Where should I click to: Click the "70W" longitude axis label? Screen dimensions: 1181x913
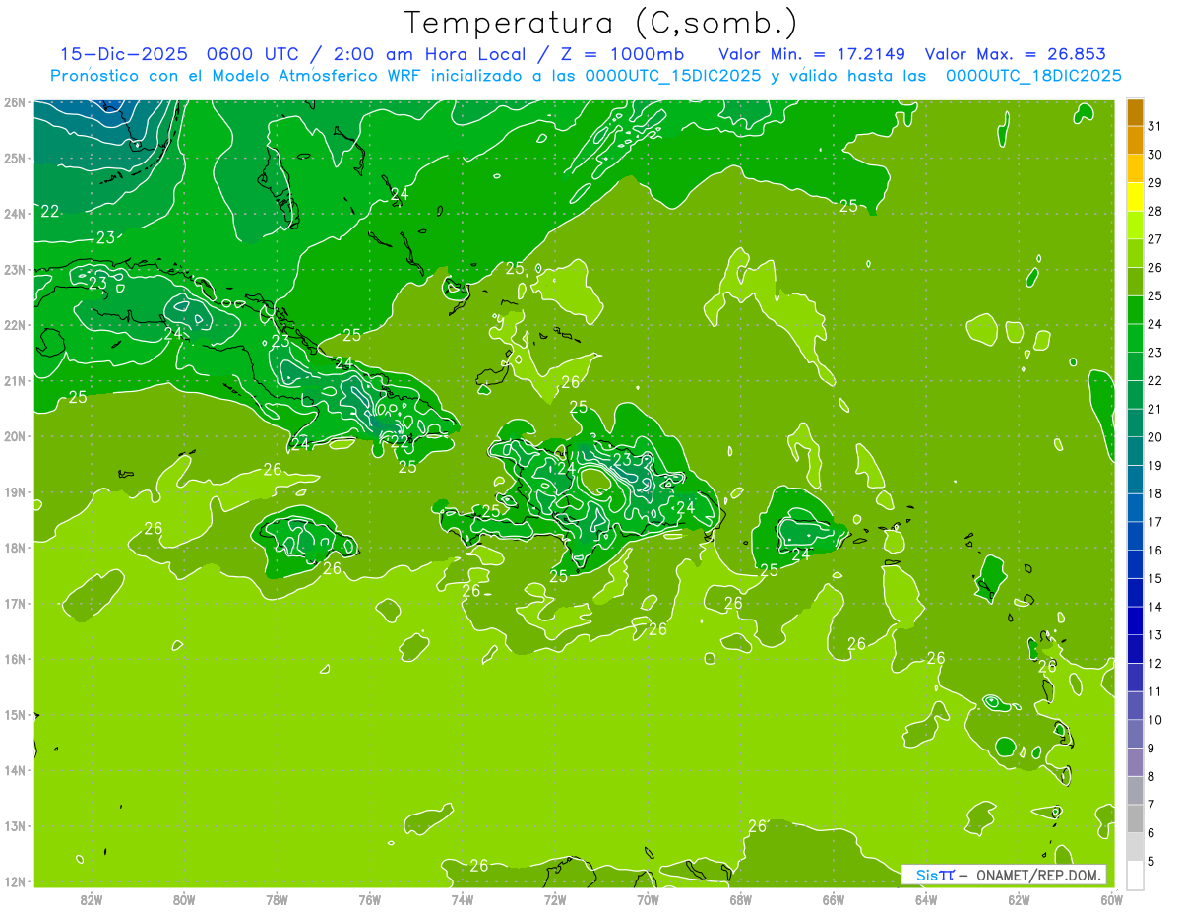tap(648, 899)
